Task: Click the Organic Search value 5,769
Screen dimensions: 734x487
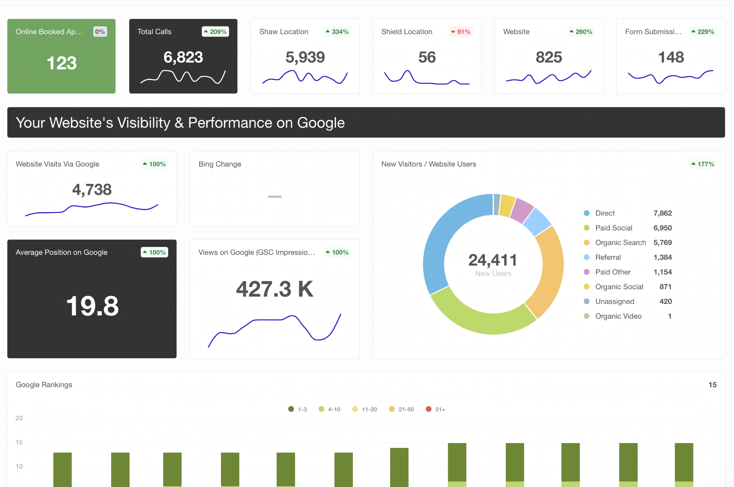Action: tap(663, 243)
